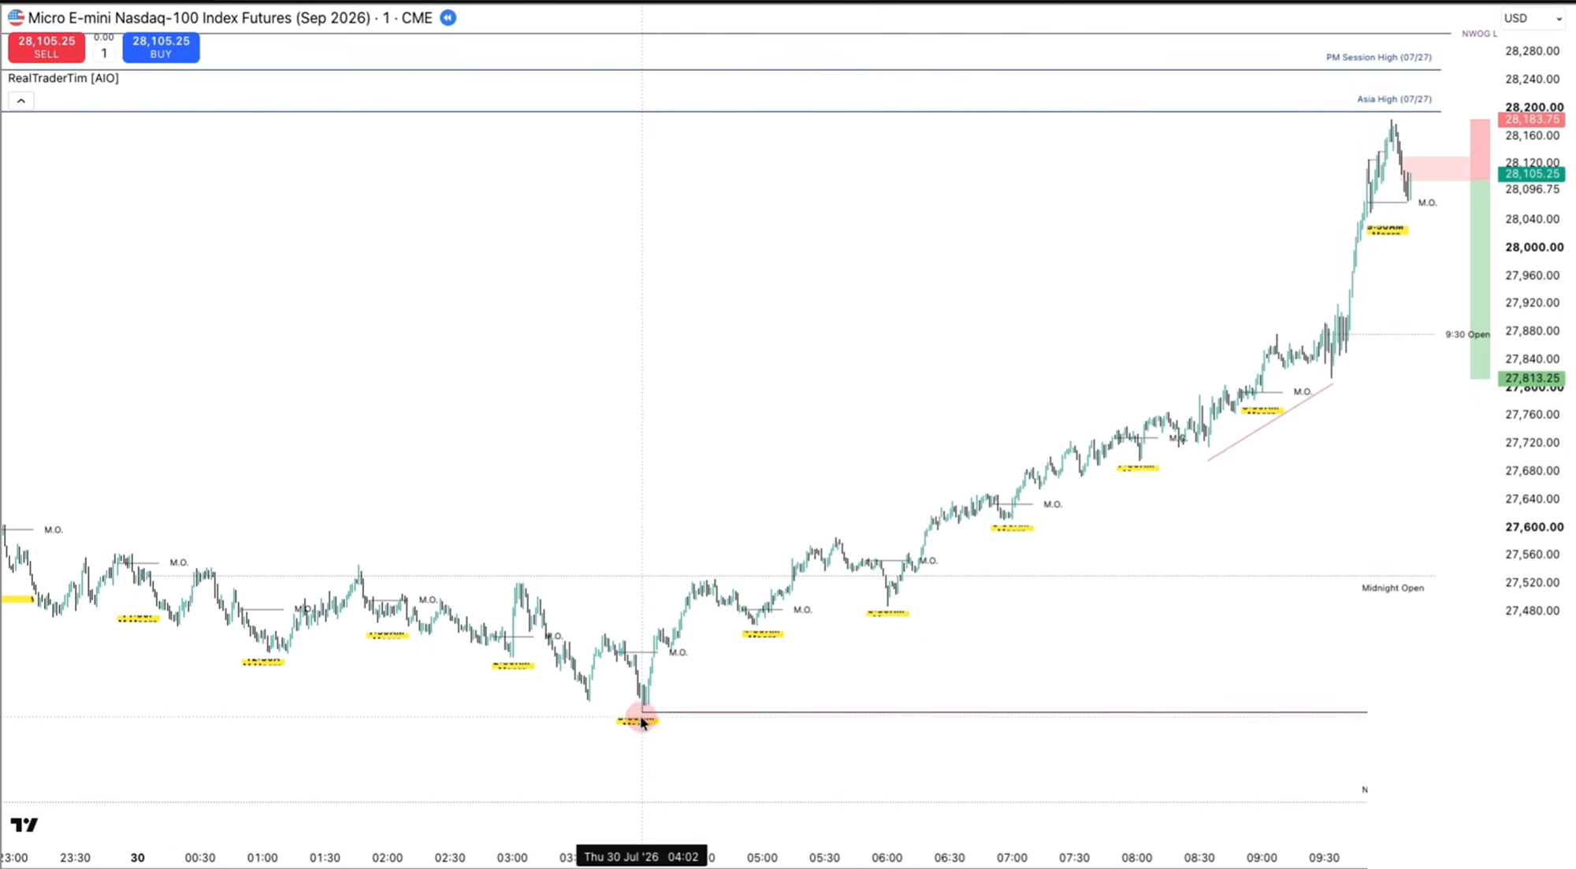Click the green 27,813.25 price label
1576x869 pixels.
pyautogui.click(x=1531, y=379)
